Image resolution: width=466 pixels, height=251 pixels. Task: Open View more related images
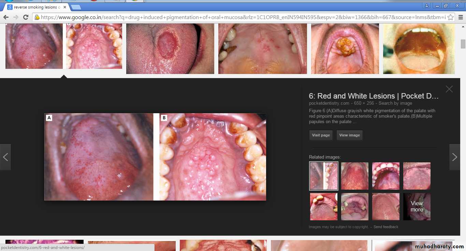pyautogui.click(x=417, y=207)
